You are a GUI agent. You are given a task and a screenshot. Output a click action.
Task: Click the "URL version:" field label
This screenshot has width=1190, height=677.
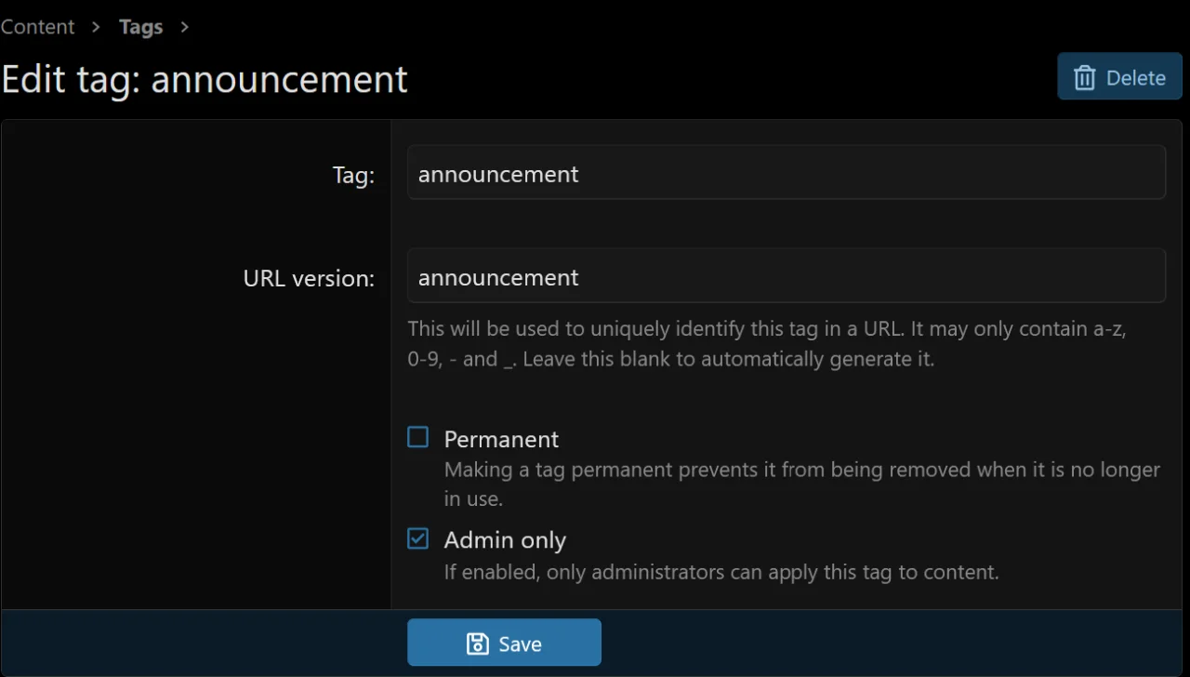pyautogui.click(x=309, y=278)
